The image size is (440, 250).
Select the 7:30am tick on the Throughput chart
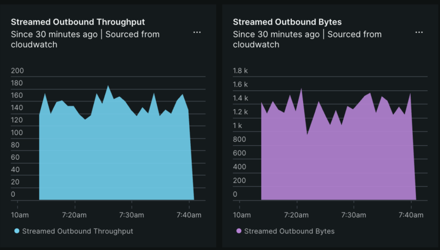tap(132, 215)
